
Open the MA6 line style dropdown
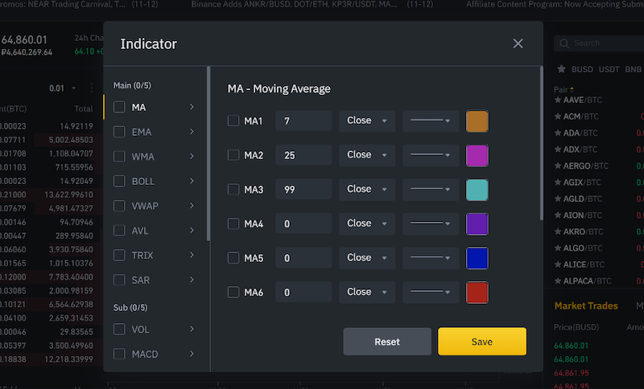click(431, 292)
